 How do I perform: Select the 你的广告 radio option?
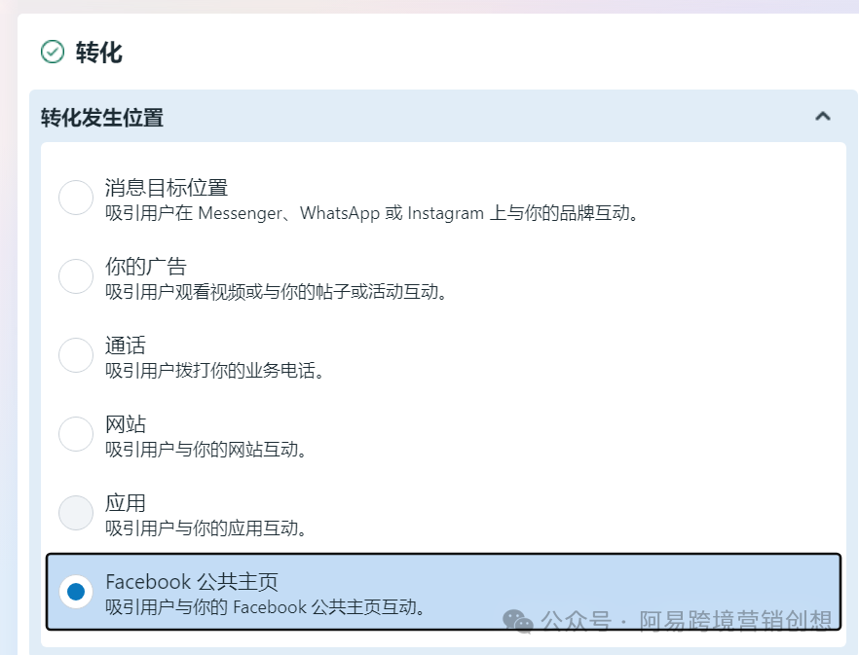coord(76,276)
